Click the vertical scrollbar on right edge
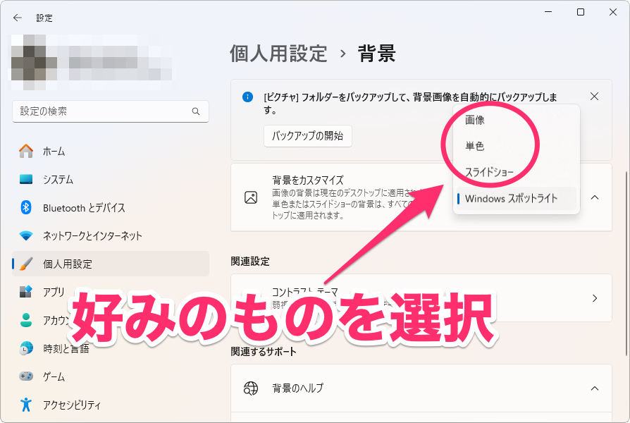Screen dimensions: 630x423 tap(626, 264)
